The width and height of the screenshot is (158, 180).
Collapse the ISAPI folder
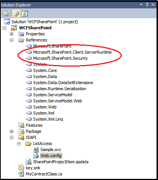[11, 137]
